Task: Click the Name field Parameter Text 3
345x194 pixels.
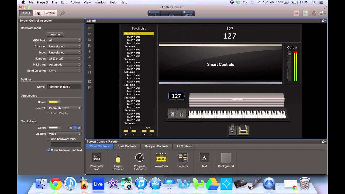Action: (x=64, y=87)
